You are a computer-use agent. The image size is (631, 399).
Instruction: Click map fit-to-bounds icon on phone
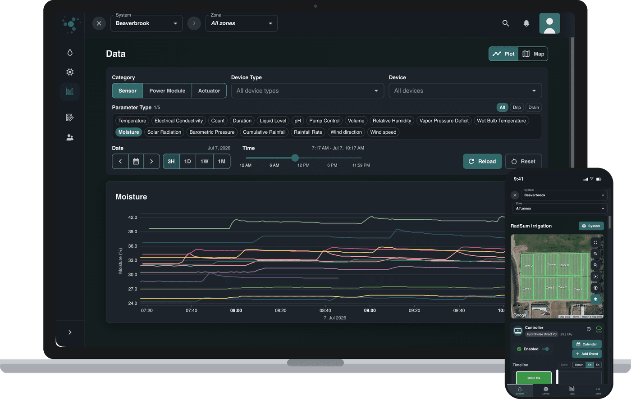[x=595, y=277]
